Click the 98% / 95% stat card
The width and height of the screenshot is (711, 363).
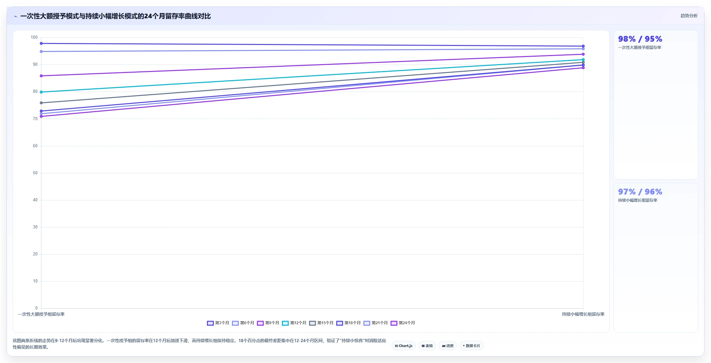656,105
